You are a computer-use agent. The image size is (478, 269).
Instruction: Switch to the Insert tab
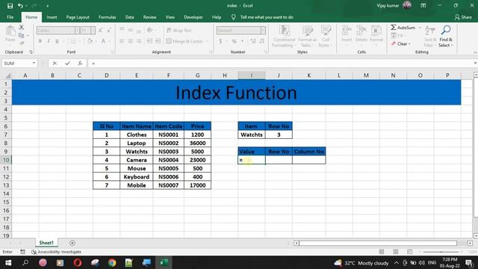coord(52,17)
